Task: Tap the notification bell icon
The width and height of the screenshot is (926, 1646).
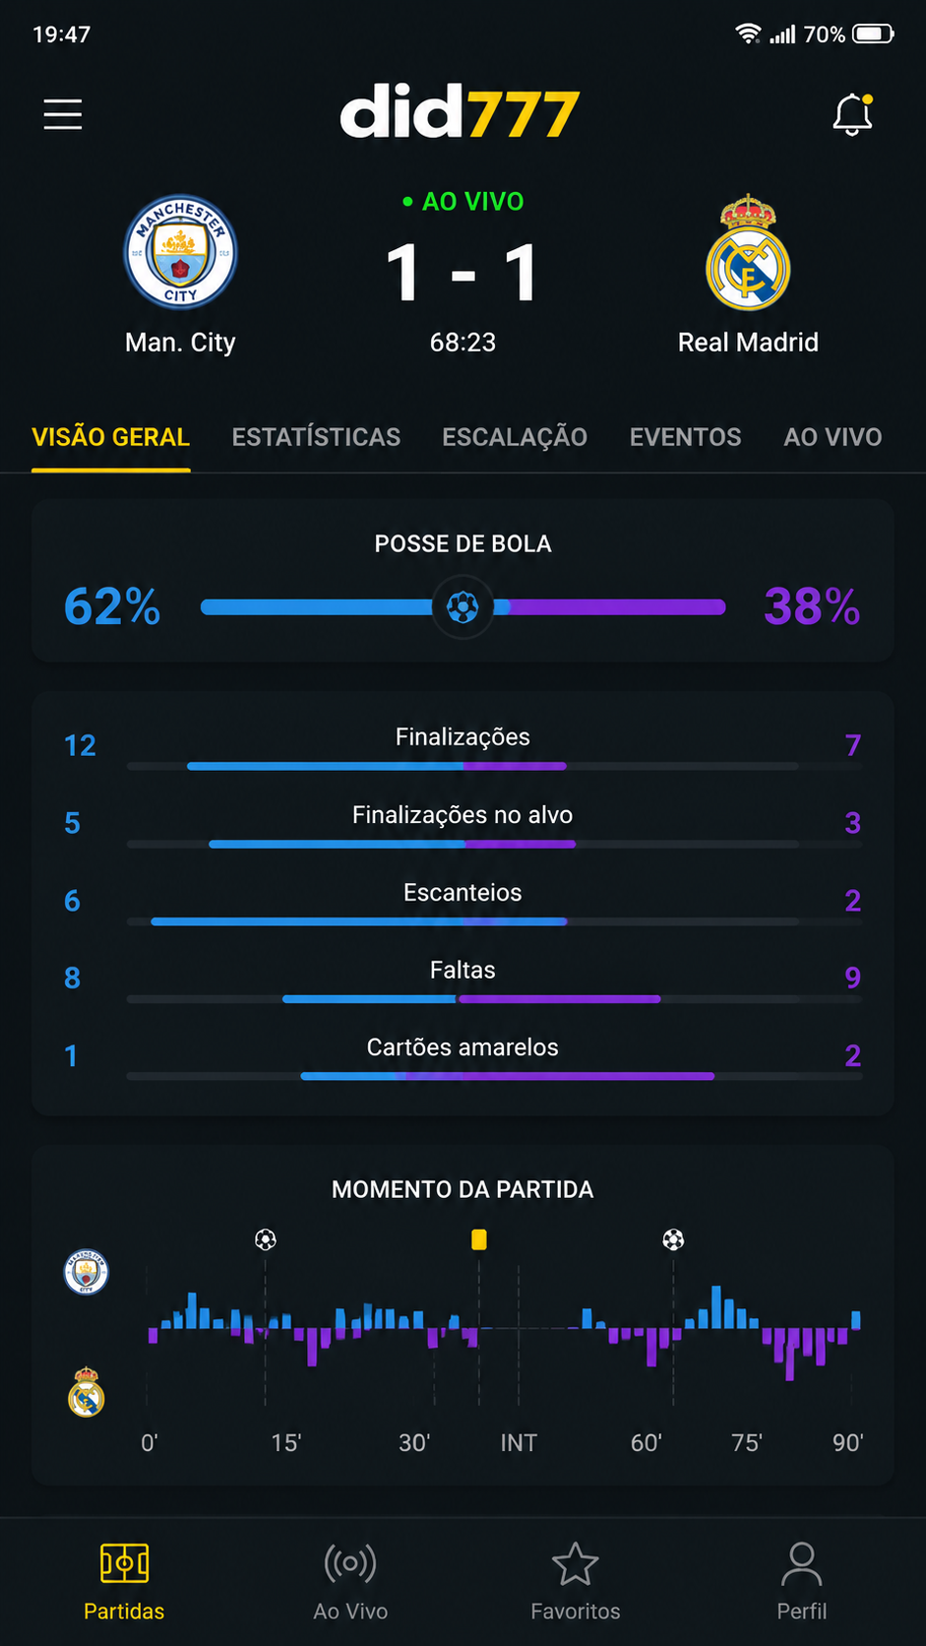Action: point(852,114)
